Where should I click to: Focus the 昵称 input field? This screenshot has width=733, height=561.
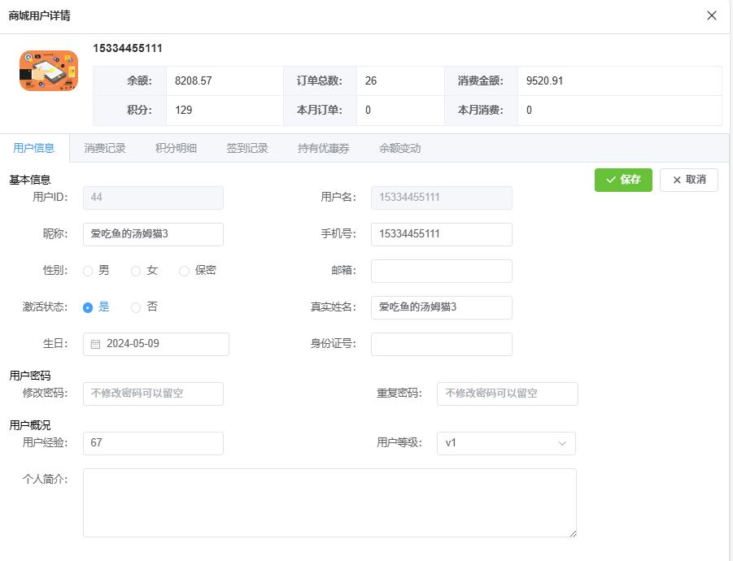[153, 234]
